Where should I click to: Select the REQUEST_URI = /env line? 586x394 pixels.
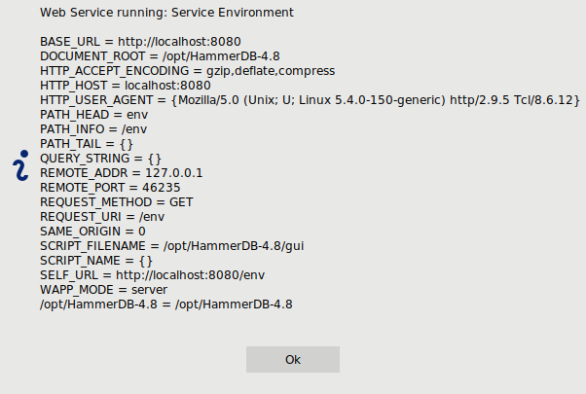point(102,216)
